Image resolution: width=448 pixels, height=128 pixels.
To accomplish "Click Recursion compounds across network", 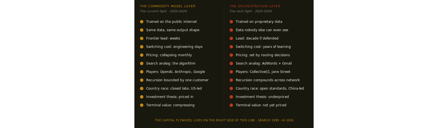I will coord(268,80).
